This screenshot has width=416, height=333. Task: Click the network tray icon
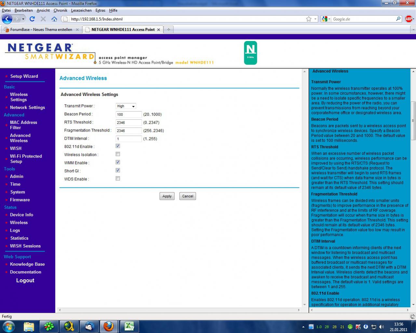click(374, 327)
